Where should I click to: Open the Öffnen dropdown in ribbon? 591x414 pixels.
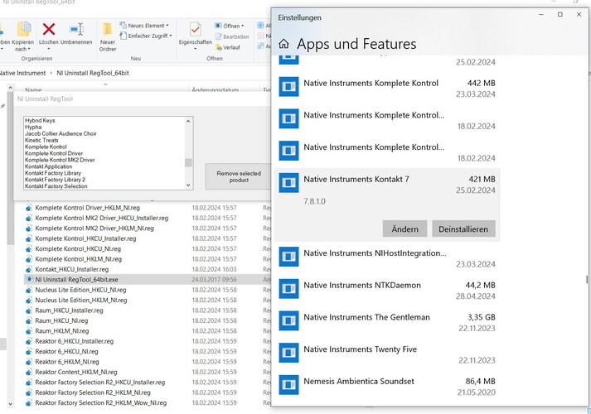(230, 26)
